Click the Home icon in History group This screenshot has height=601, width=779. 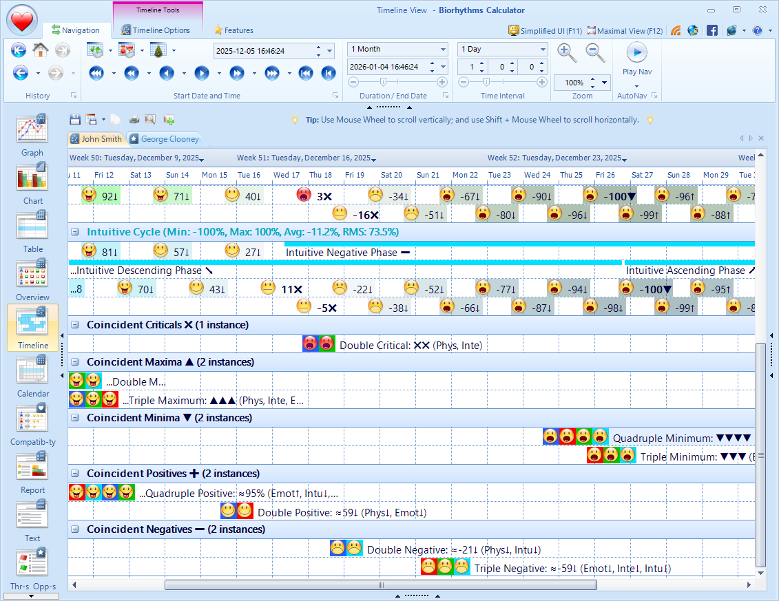coord(41,50)
